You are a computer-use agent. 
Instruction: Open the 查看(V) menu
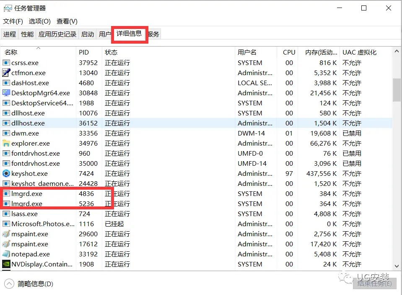point(67,21)
